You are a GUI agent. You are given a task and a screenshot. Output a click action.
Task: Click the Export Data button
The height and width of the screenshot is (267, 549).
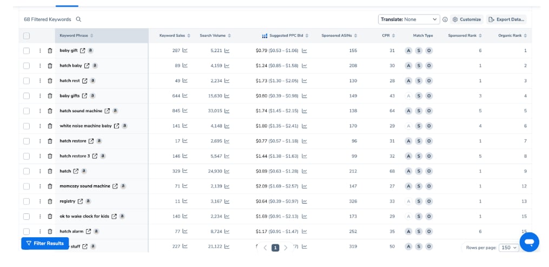click(506, 19)
